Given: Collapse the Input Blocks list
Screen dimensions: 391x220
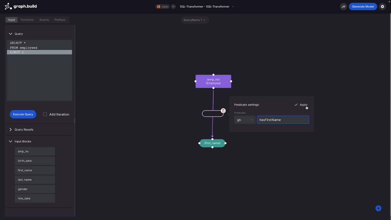Looking at the screenshot, I should [10, 141].
